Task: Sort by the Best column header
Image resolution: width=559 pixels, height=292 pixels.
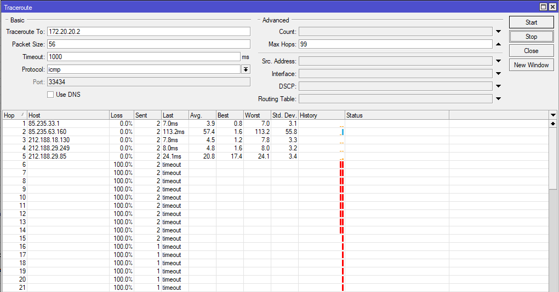Action: pyautogui.click(x=230, y=115)
